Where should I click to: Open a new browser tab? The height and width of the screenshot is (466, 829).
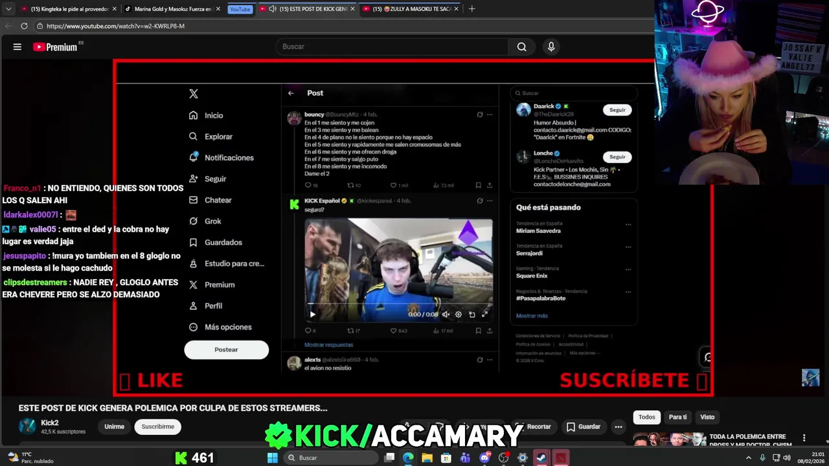click(471, 9)
